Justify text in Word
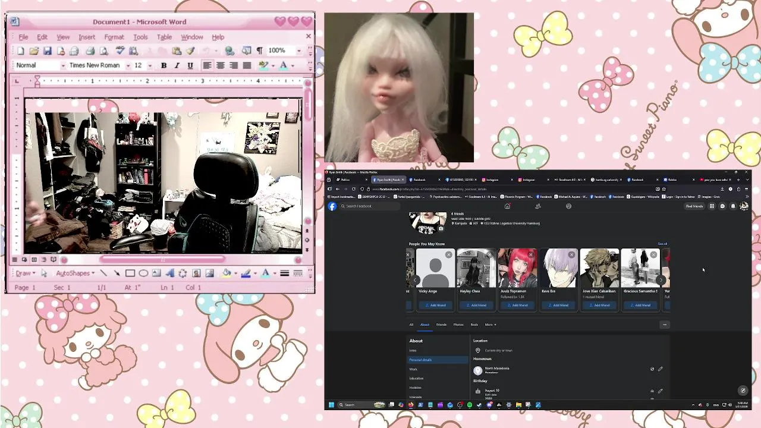Viewport: 761px width, 428px height. tap(247, 65)
